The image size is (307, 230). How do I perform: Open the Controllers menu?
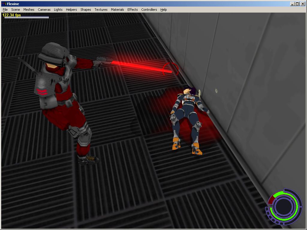149,10
